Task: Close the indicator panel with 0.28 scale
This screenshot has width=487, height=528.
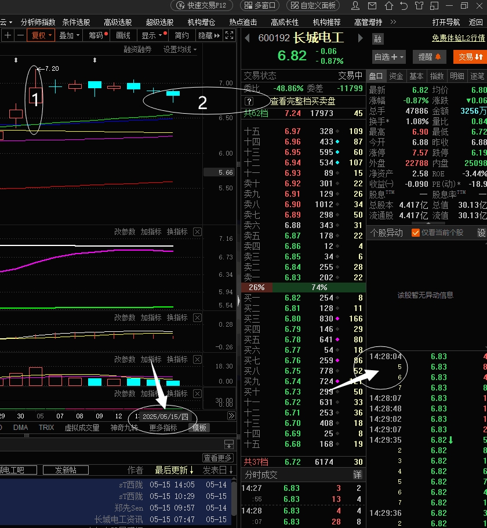Action: [198, 317]
